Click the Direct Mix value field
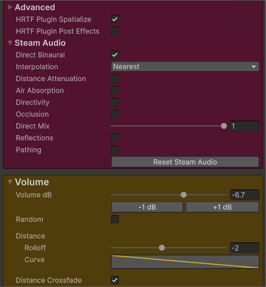The width and height of the screenshot is (266, 287). point(245,126)
